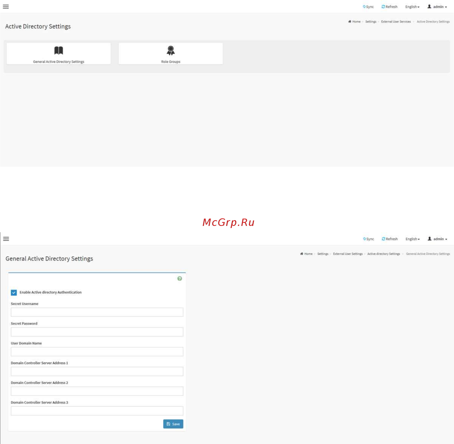454x444 pixels.
Task: Click the user icon beside admin in top header
Action: pyautogui.click(x=429, y=7)
